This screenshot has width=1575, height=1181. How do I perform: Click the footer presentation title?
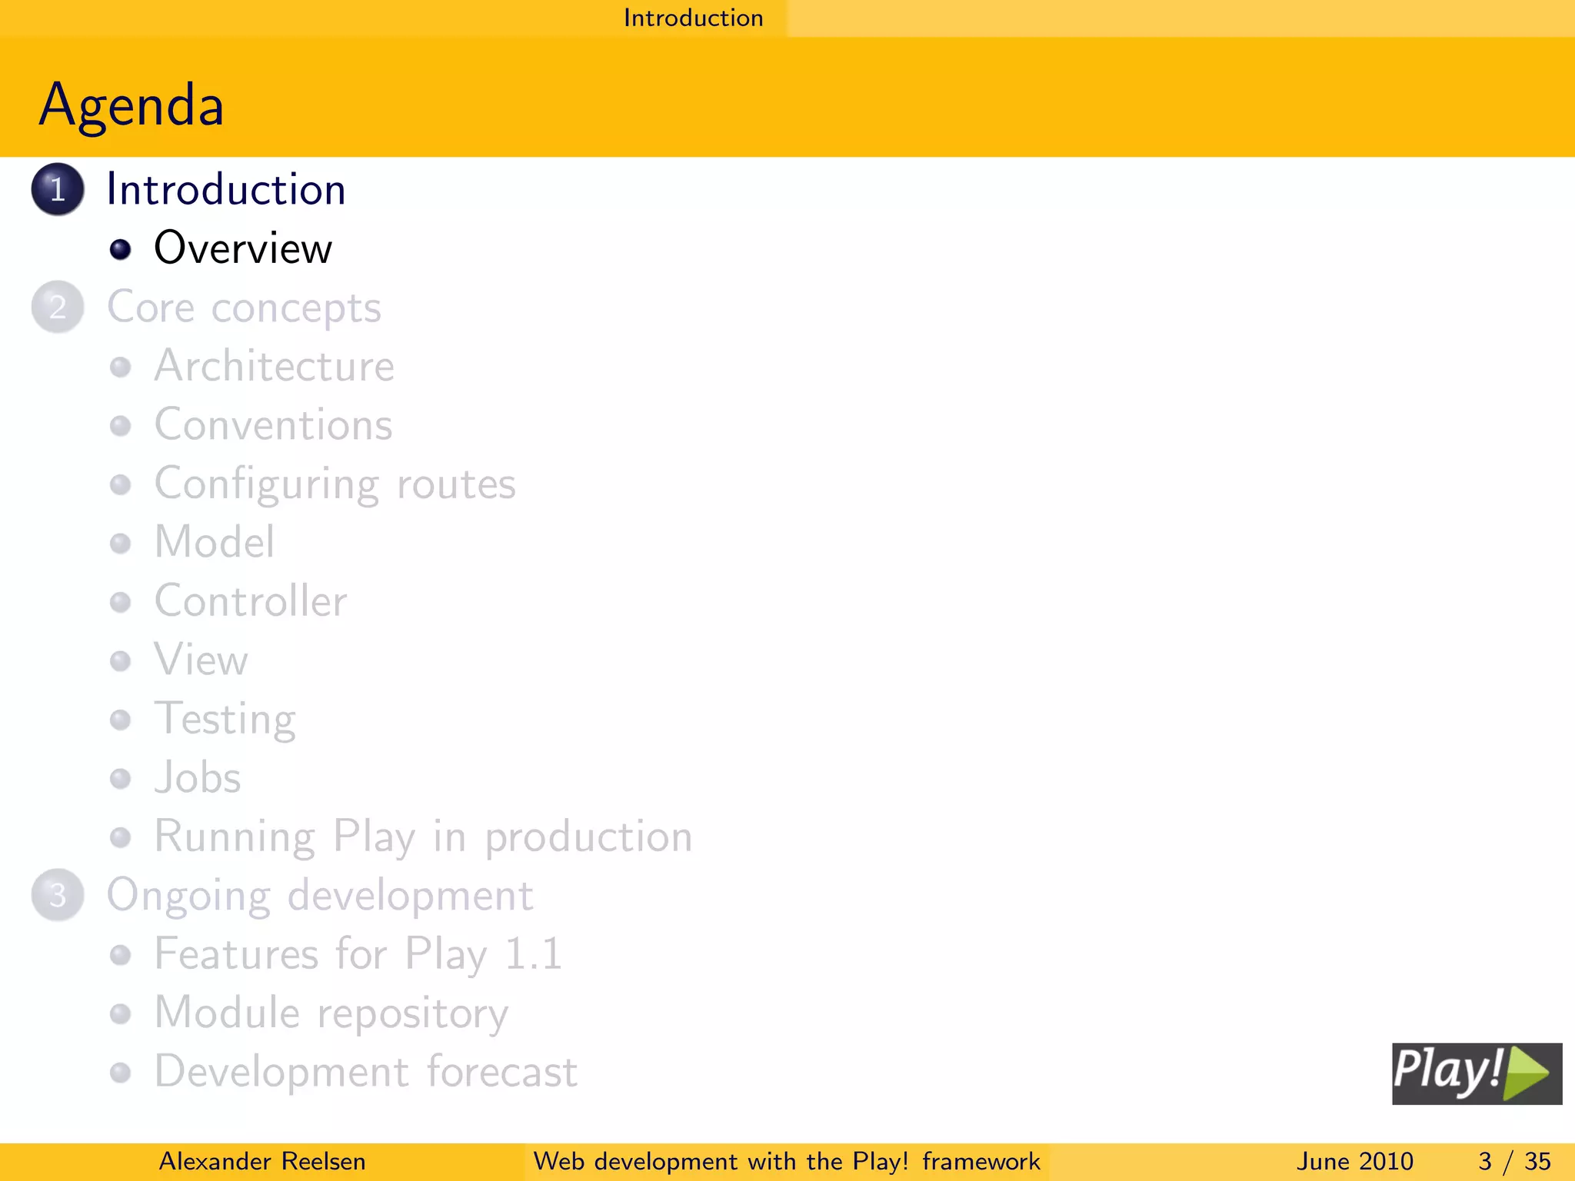(x=786, y=1161)
